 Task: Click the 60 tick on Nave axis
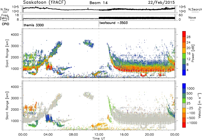click(x=181, y=15)
